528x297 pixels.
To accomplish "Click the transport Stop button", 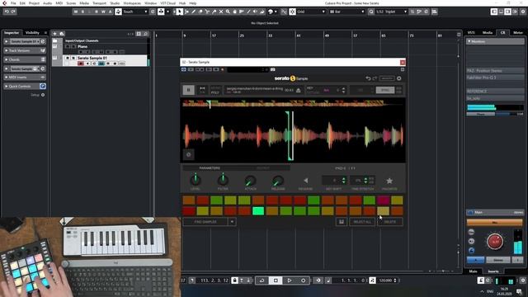I will point(276,280).
